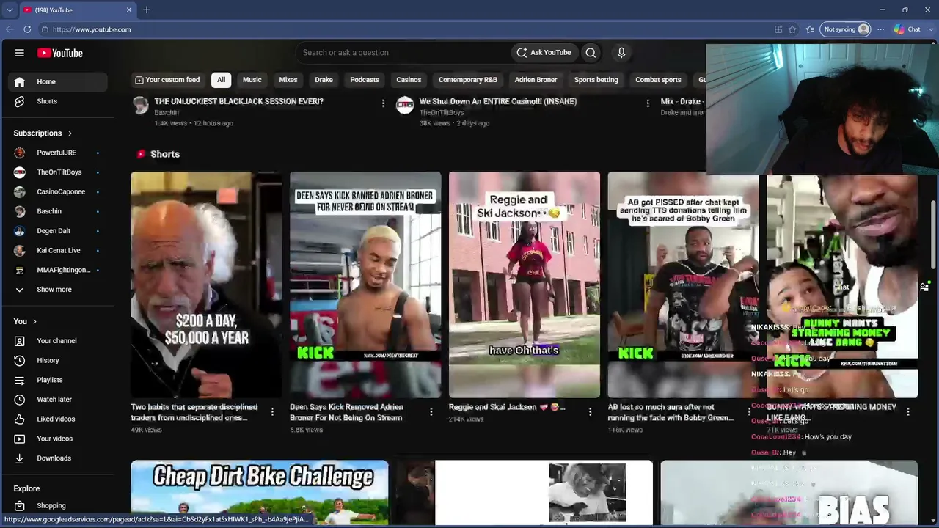Open the '$200 a day' short thumbnail

tap(206, 285)
